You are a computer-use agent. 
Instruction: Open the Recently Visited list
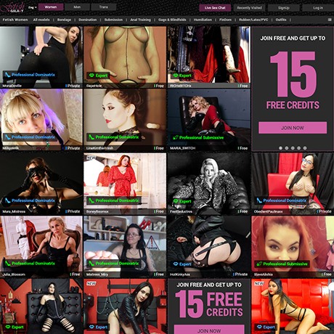249,8
